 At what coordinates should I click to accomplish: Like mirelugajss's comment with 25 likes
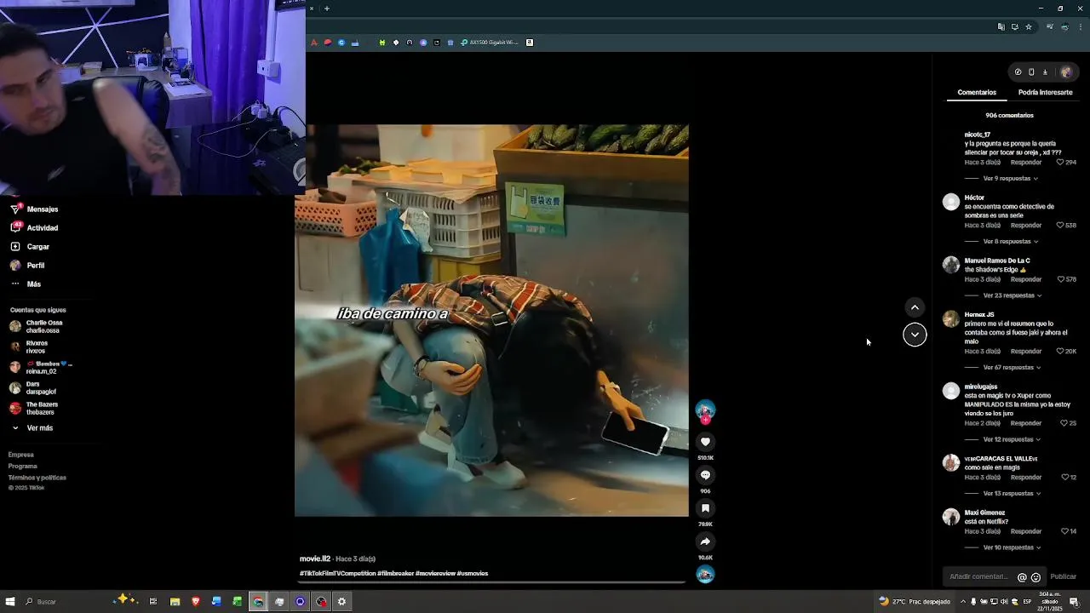pos(1064,423)
